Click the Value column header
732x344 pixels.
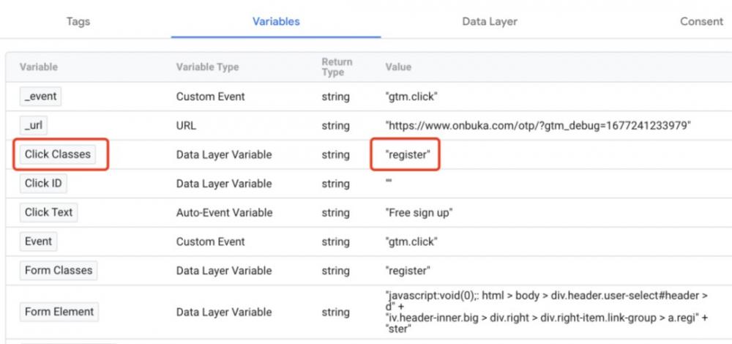coord(398,67)
